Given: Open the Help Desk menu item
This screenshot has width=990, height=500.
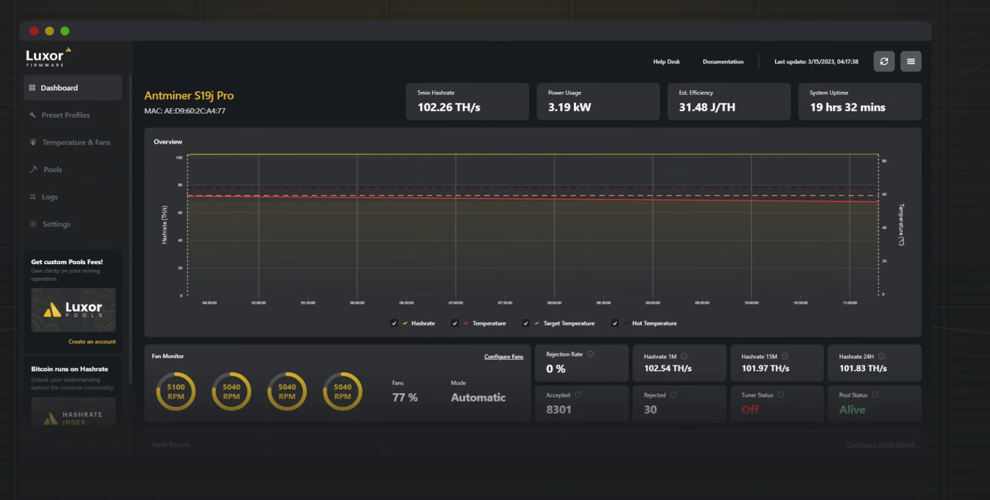Looking at the screenshot, I should pyautogui.click(x=666, y=61).
